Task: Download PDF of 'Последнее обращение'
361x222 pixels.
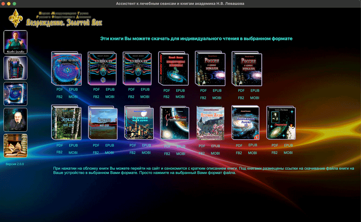Action: point(60,90)
